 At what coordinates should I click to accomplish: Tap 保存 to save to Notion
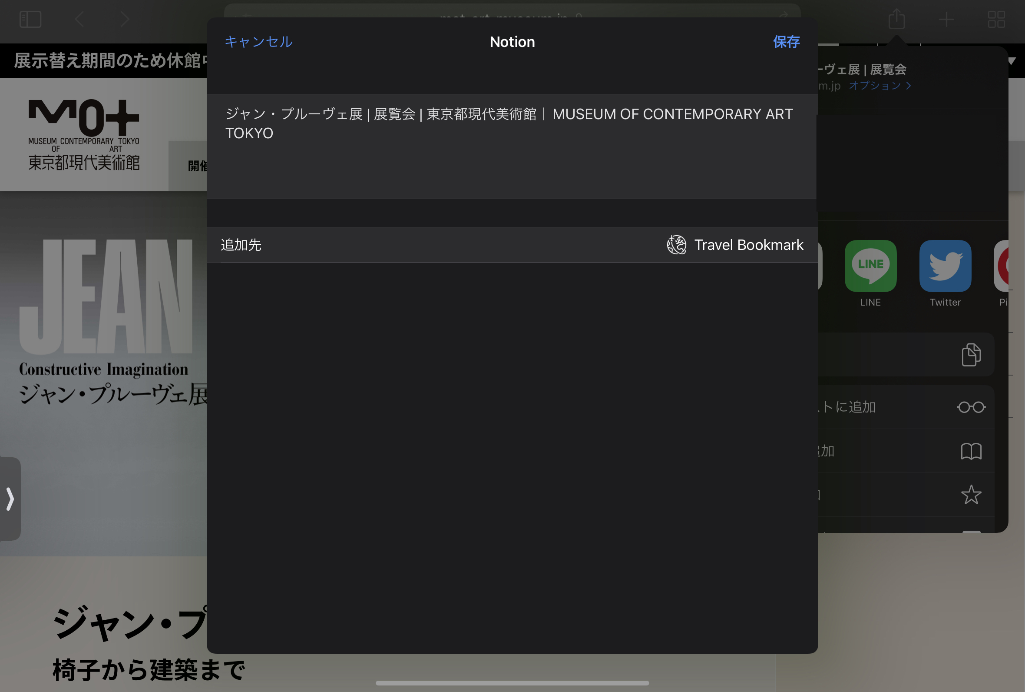(786, 41)
